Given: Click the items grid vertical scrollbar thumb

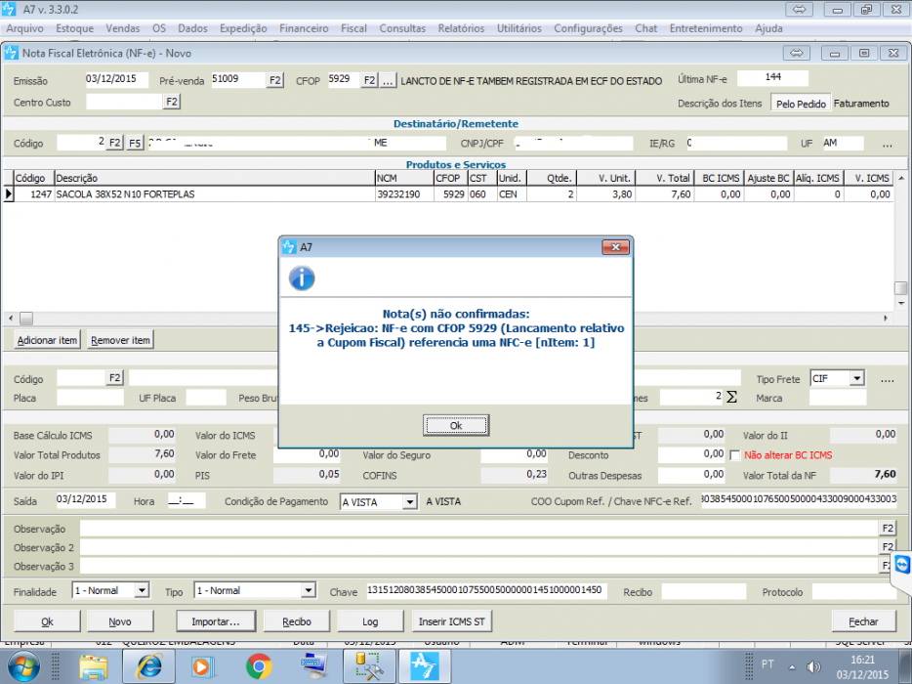Looking at the screenshot, I should click(x=901, y=288).
